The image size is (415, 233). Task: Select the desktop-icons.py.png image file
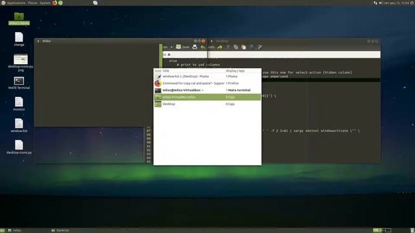coord(21,63)
